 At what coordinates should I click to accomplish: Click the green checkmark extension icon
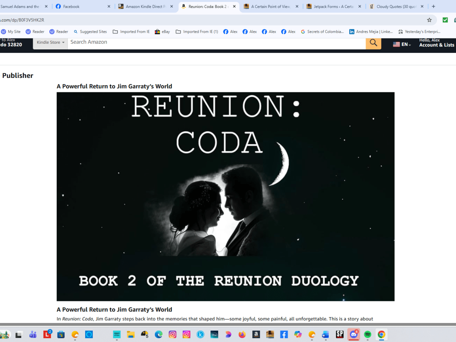click(445, 20)
